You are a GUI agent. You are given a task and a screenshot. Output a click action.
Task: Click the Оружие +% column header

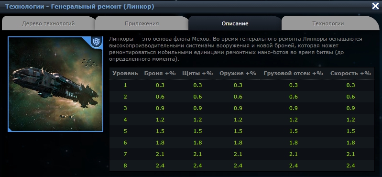(238, 73)
